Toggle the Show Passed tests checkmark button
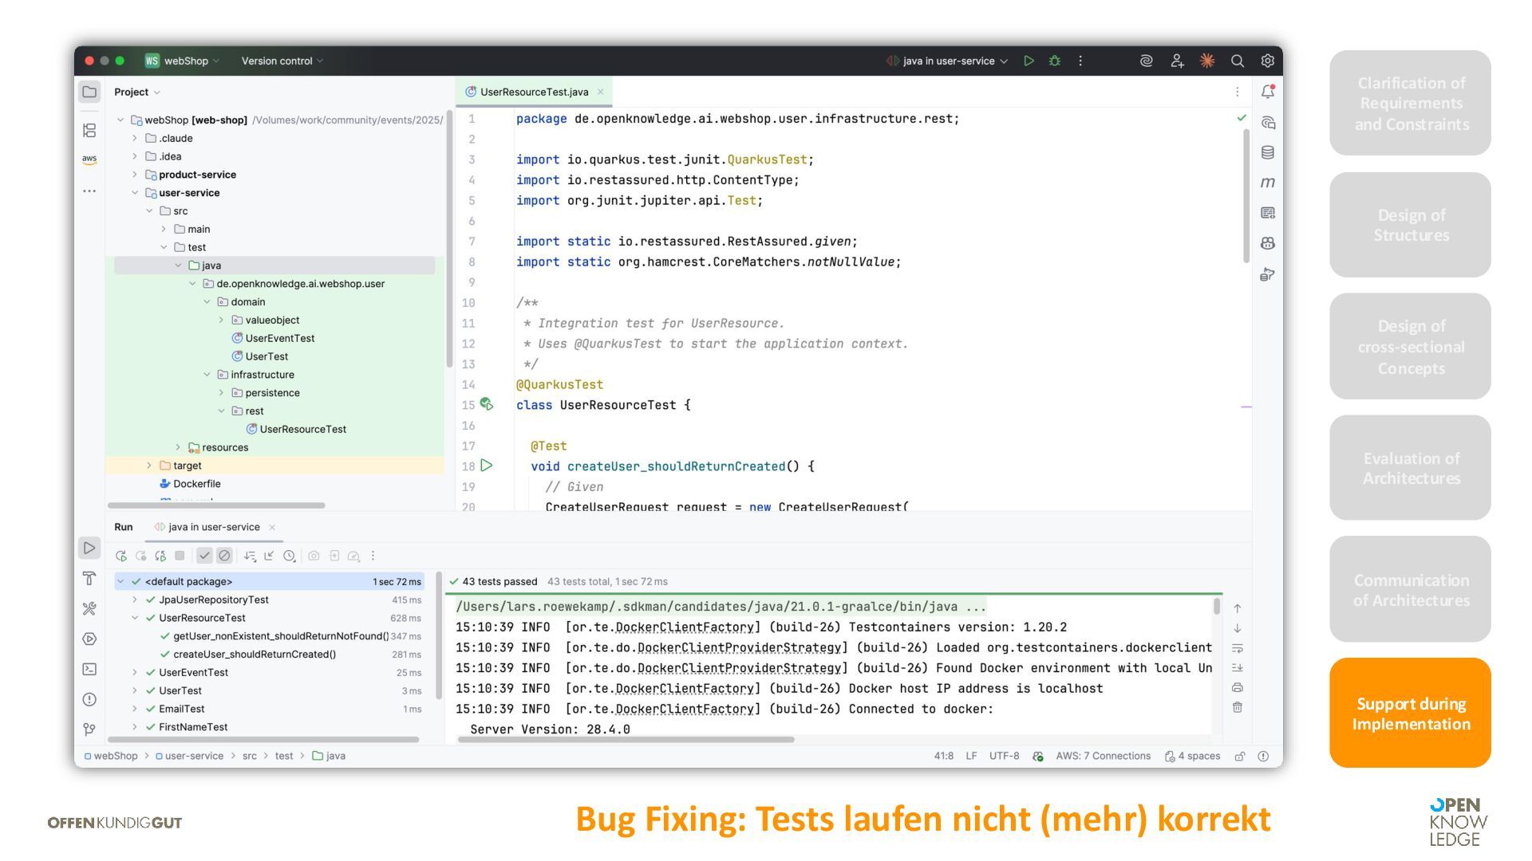1532x861 pixels. pos(205,556)
